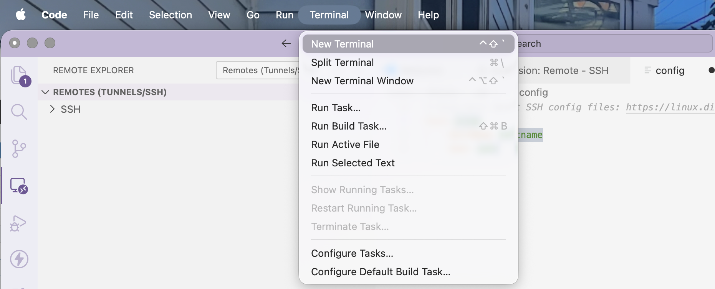The height and width of the screenshot is (289, 715).
Task: Open the Search view in activity bar
Action: click(x=19, y=112)
